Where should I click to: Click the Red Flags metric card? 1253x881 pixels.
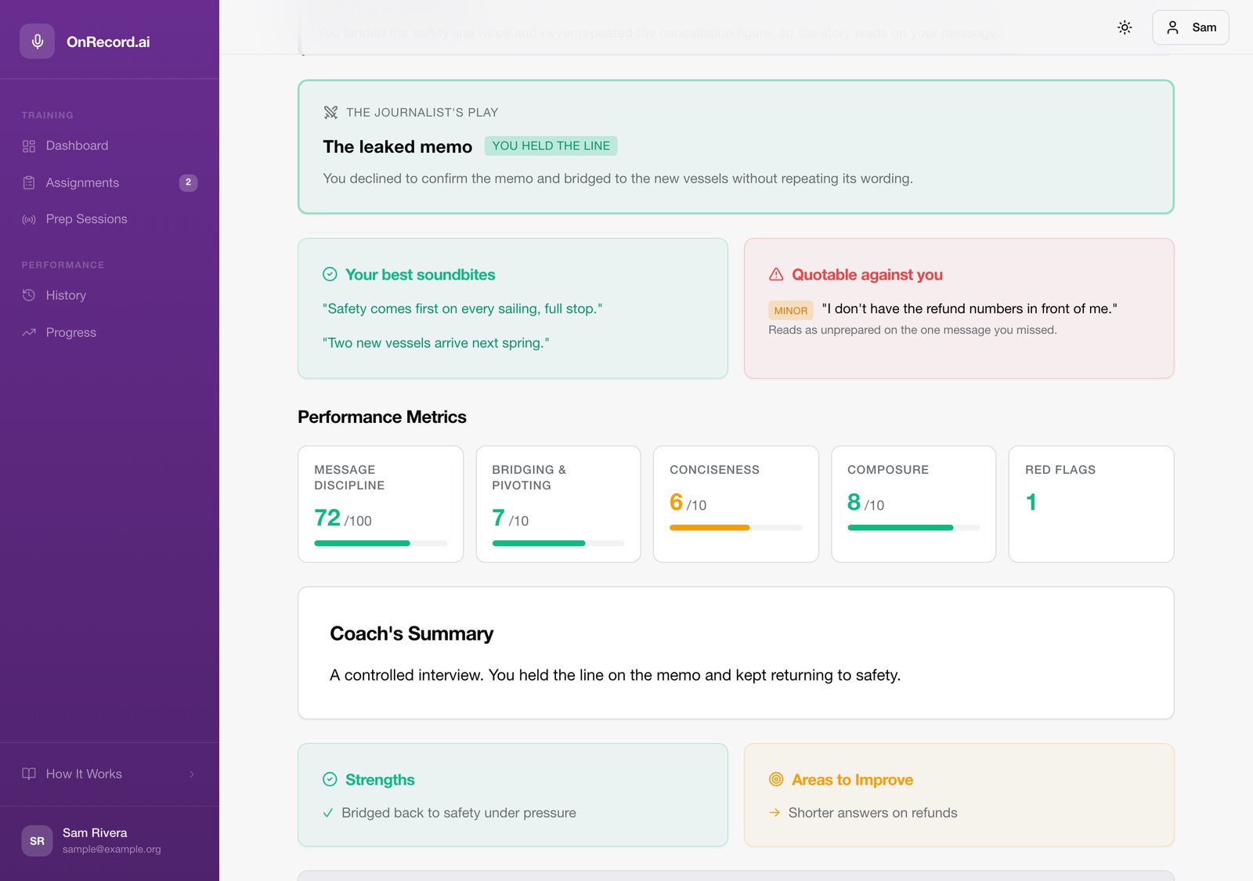(x=1091, y=504)
